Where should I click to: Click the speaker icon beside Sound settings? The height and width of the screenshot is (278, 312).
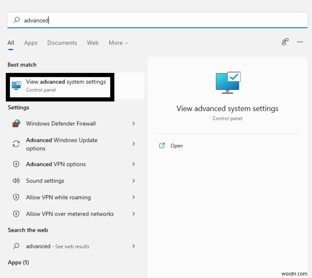16,181
